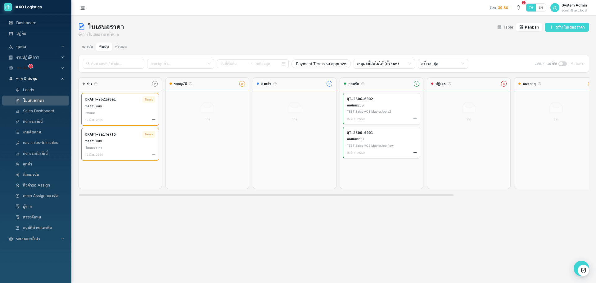The width and height of the screenshot is (596, 283).
Task: Open card QT-2606-0001
Action: pyautogui.click(x=382, y=143)
